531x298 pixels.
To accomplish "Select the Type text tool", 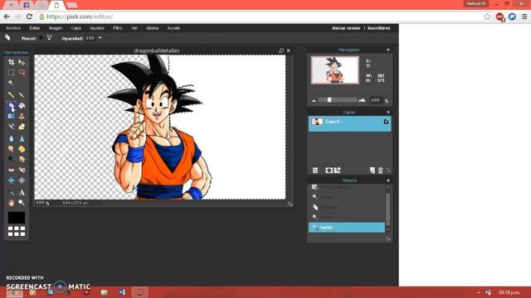I will [22, 193].
